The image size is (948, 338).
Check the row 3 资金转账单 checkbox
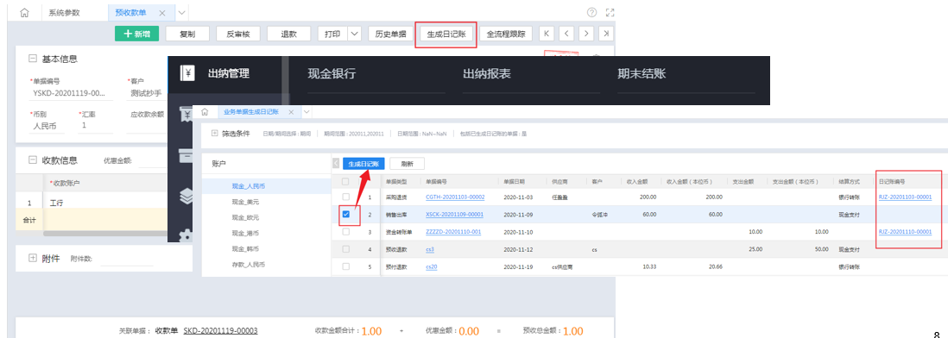pyautogui.click(x=345, y=232)
